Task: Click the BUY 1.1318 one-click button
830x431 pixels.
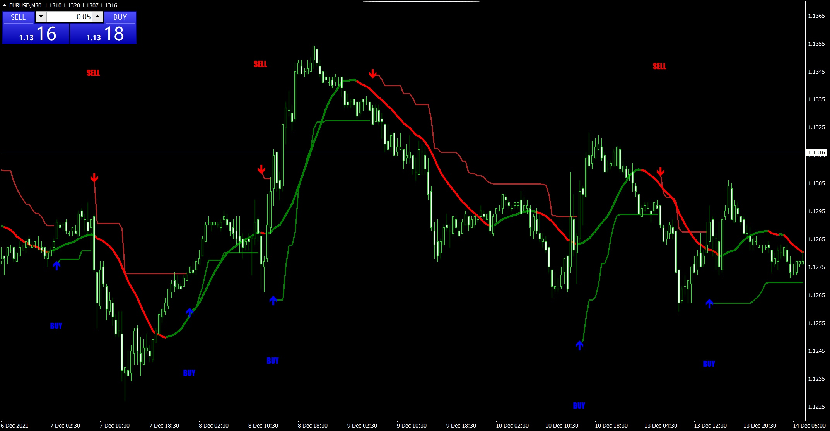Action: click(x=103, y=34)
